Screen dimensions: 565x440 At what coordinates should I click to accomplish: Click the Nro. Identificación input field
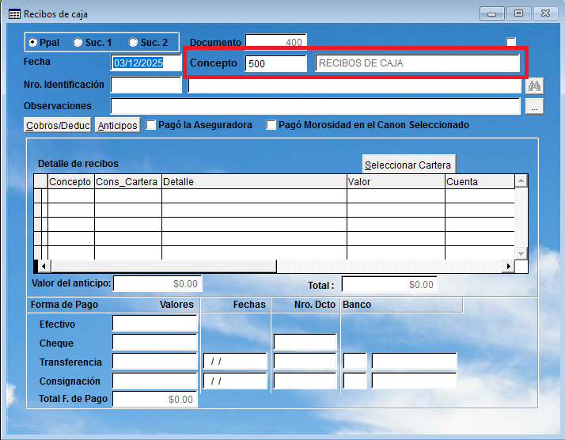(146, 85)
